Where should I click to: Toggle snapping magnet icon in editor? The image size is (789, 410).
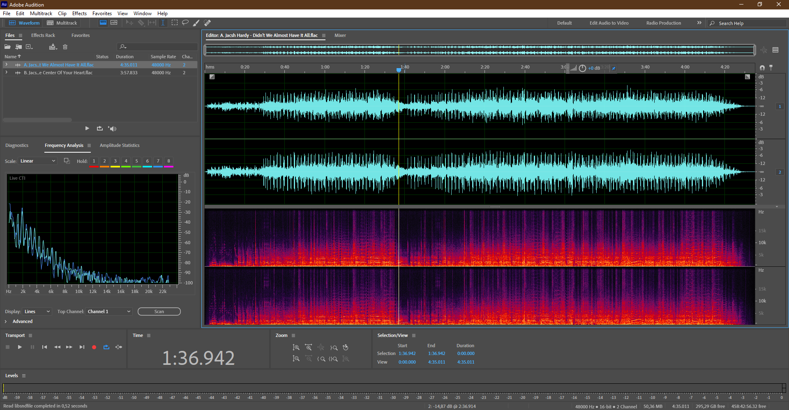[x=762, y=68]
